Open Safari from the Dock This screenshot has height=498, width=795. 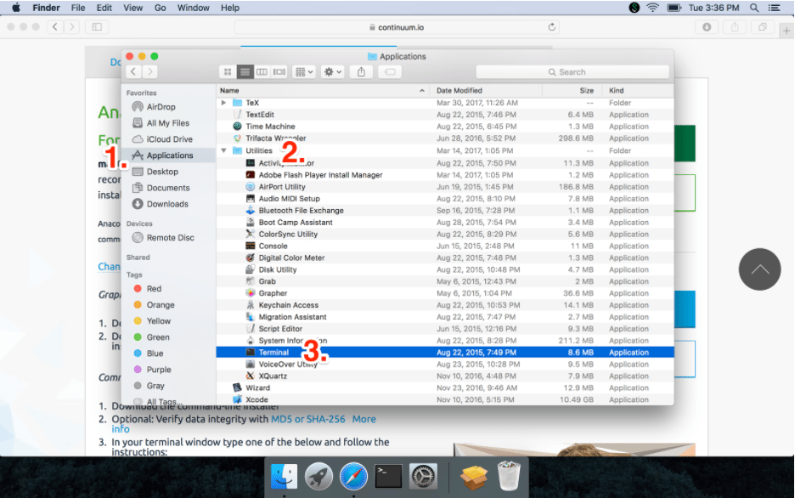(x=353, y=477)
